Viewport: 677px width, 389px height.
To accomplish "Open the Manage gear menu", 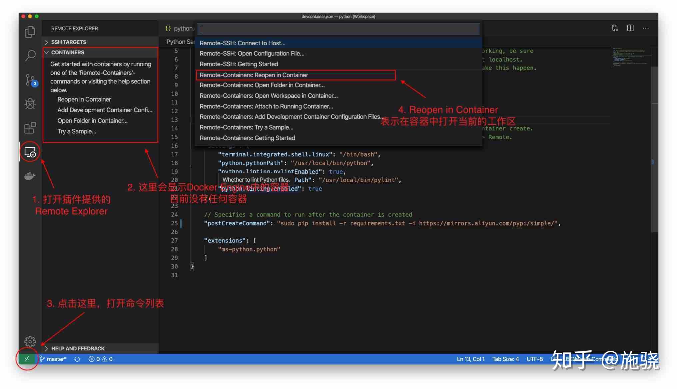I will (30, 341).
